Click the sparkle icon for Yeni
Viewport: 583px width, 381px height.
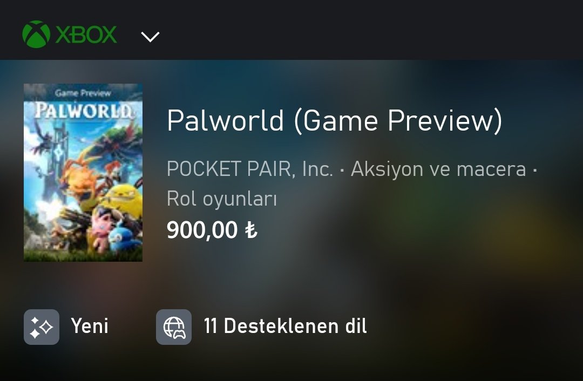42,326
